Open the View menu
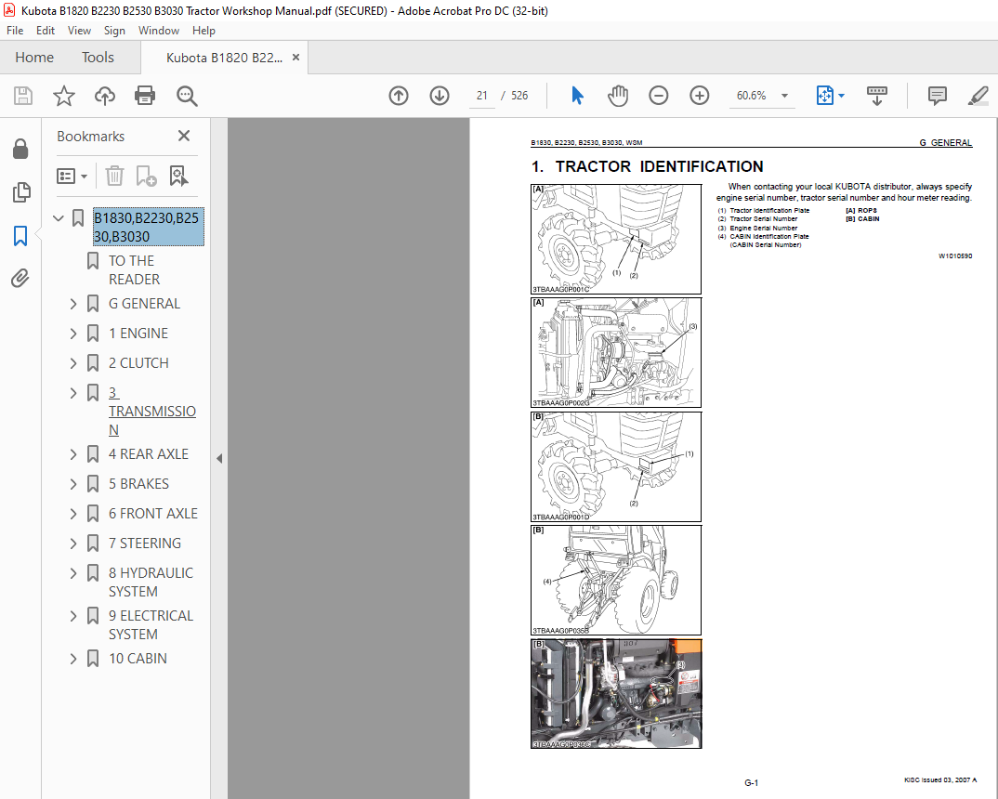The width and height of the screenshot is (998, 799). [x=79, y=31]
